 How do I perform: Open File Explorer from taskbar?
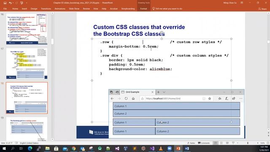pyautogui.click(x=48, y=148)
